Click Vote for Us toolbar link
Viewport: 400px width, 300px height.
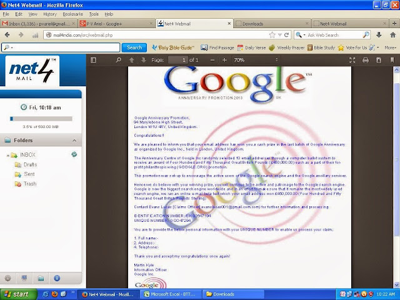(x=352, y=47)
